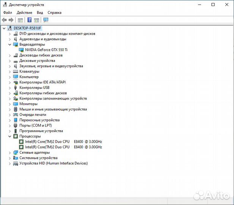Select the Мыши и иные указывающие устройства row
Screen dimensions: 234x205
pyautogui.click(x=53, y=109)
